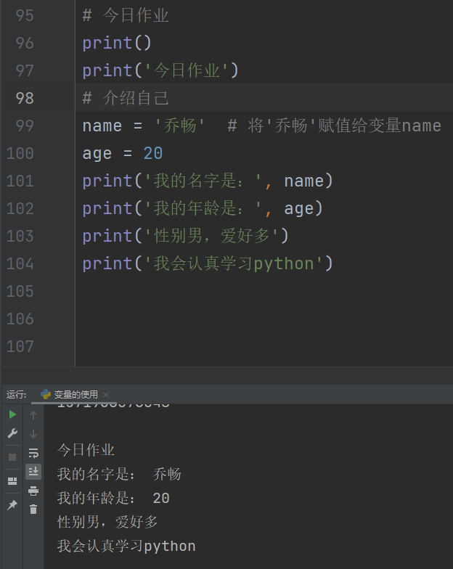The width and height of the screenshot is (453, 569).
Task: Click the print console output icon
Action: (33, 491)
